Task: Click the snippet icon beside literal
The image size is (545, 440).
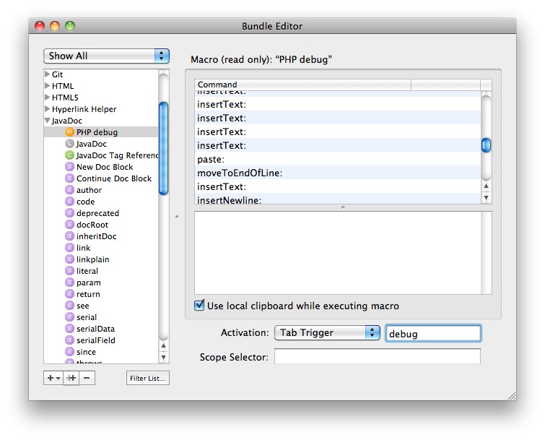Action: [x=70, y=271]
